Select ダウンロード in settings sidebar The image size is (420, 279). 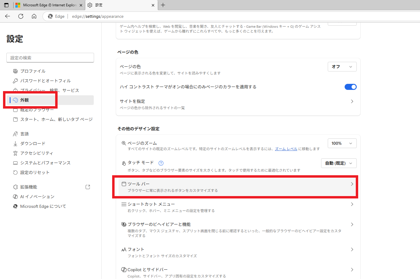click(33, 144)
